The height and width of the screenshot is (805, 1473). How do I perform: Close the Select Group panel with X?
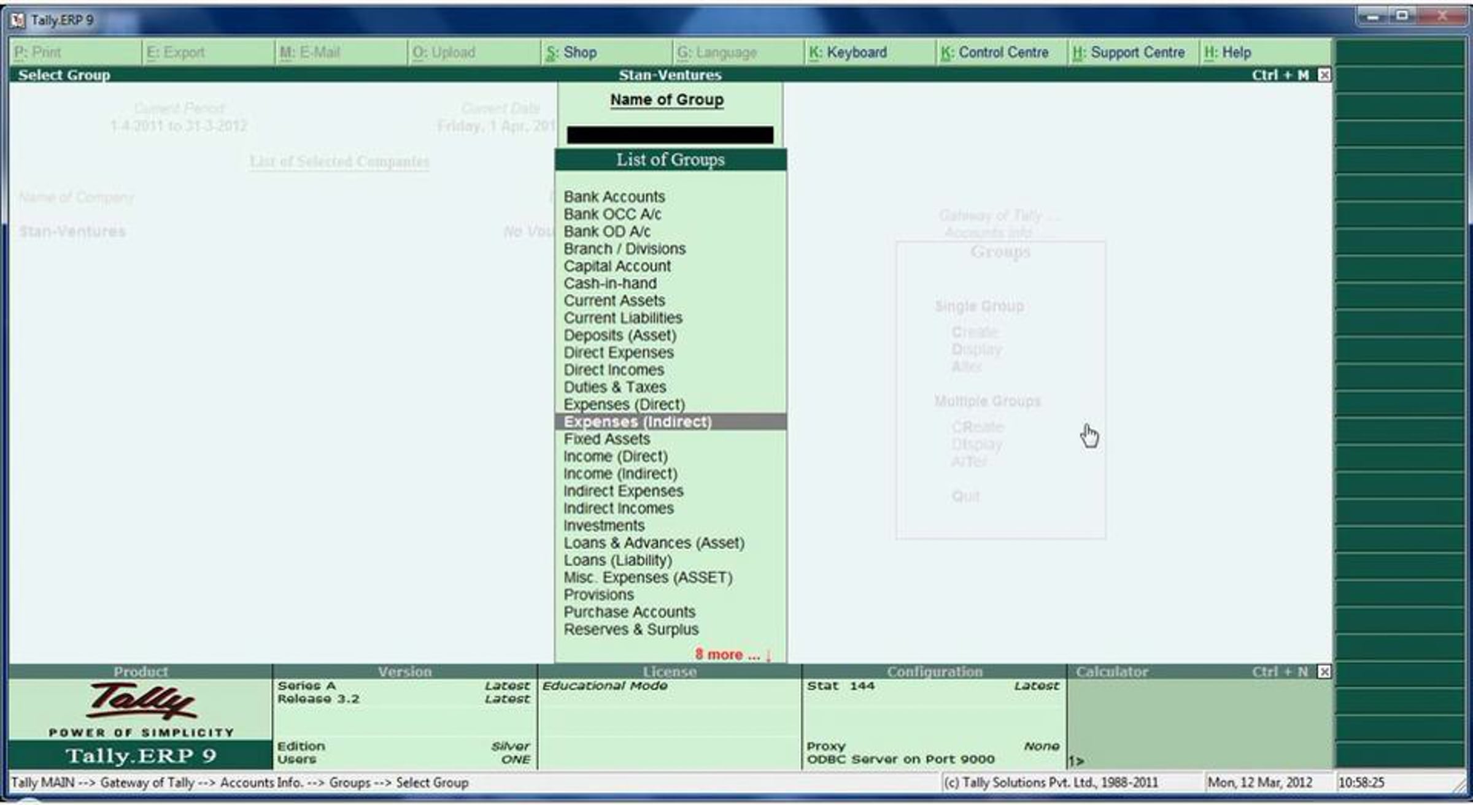1324,75
